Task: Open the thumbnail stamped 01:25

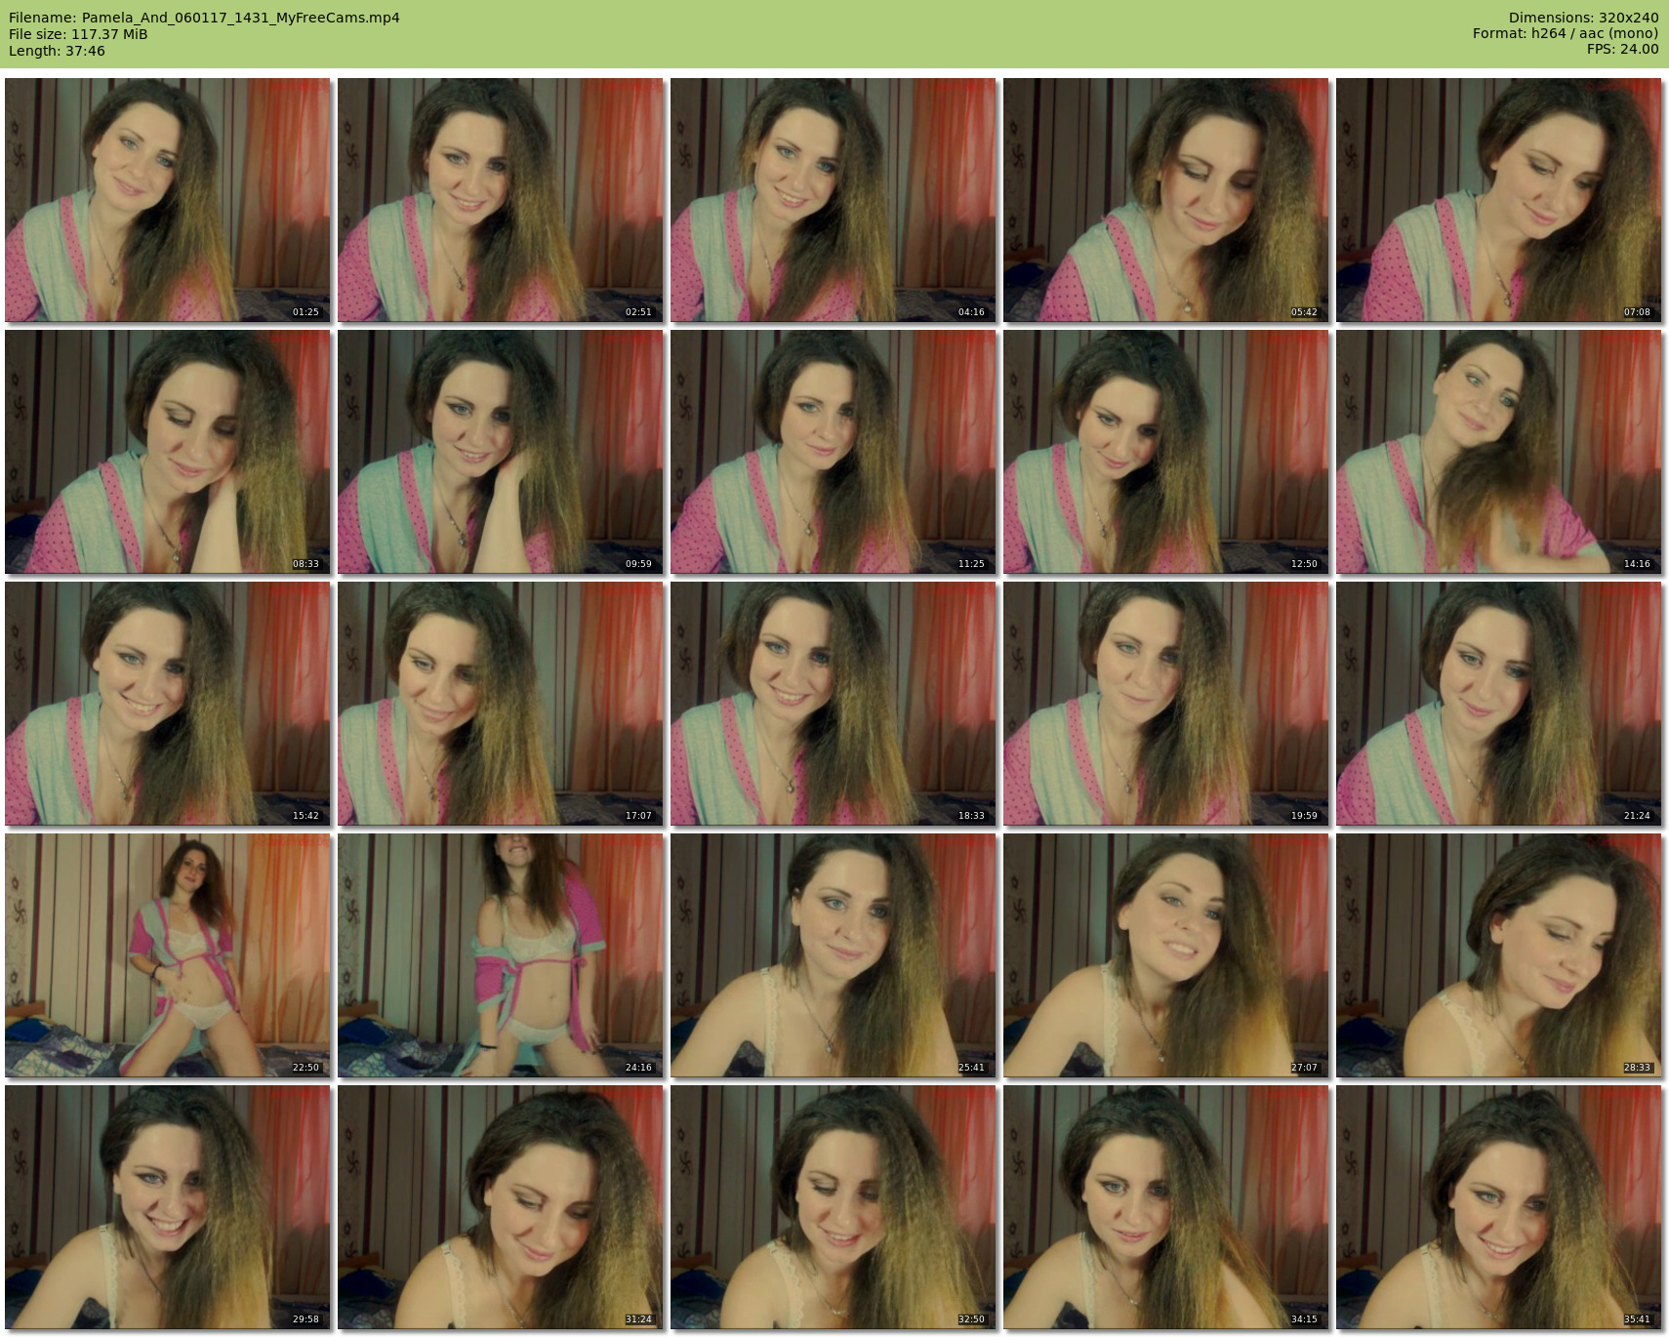Action: point(167,200)
